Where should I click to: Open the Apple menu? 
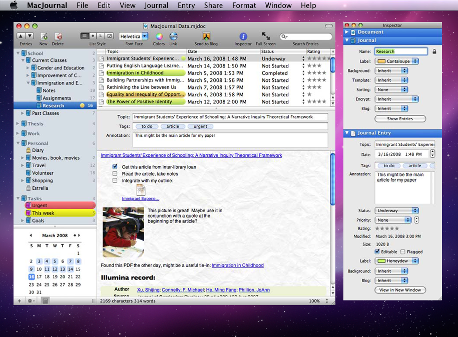(x=14, y=5)
